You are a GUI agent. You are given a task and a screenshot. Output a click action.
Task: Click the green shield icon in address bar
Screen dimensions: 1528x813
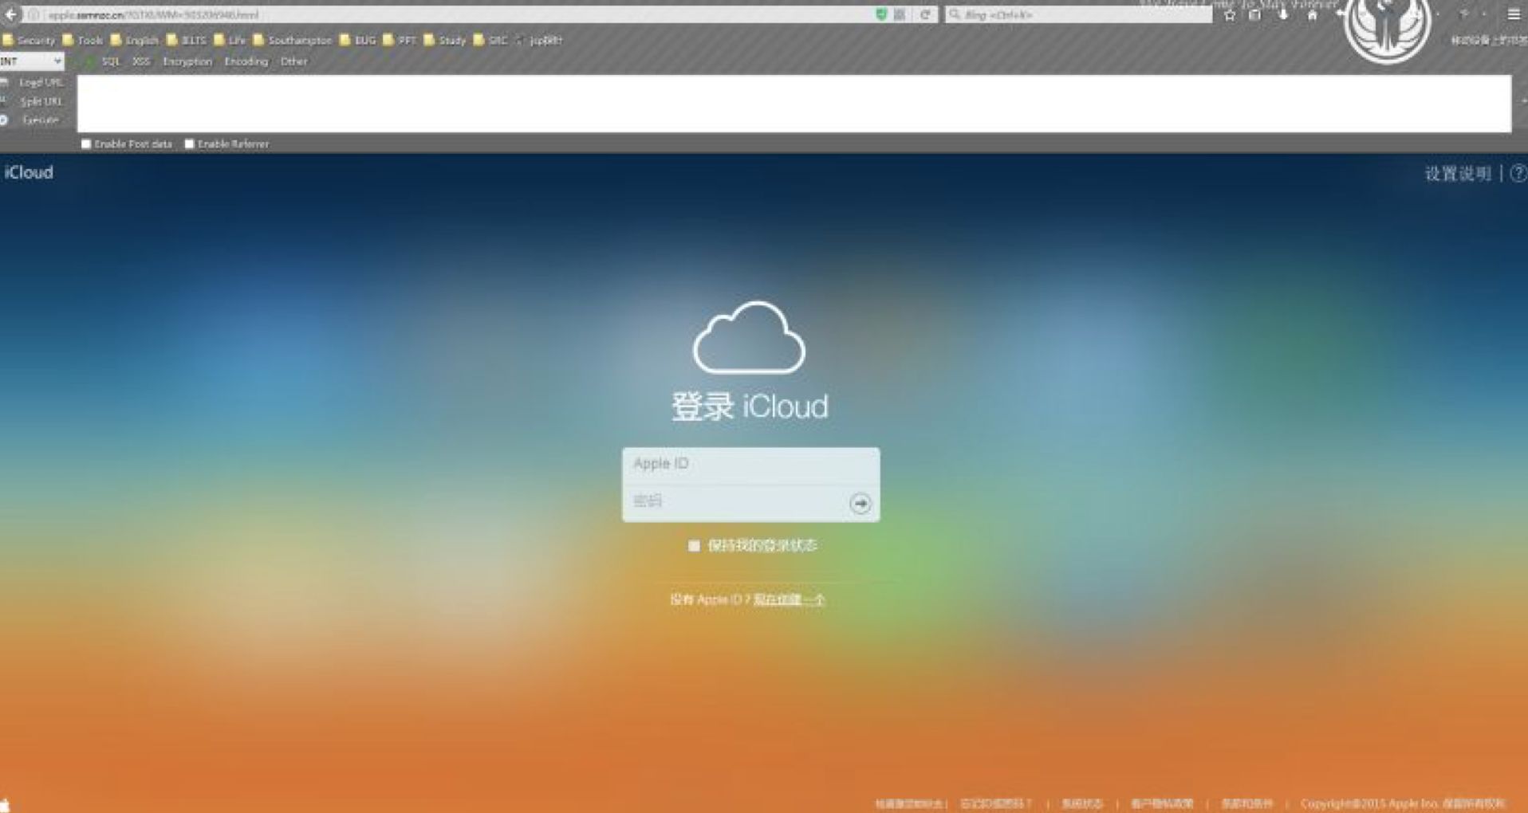(881, 14)
